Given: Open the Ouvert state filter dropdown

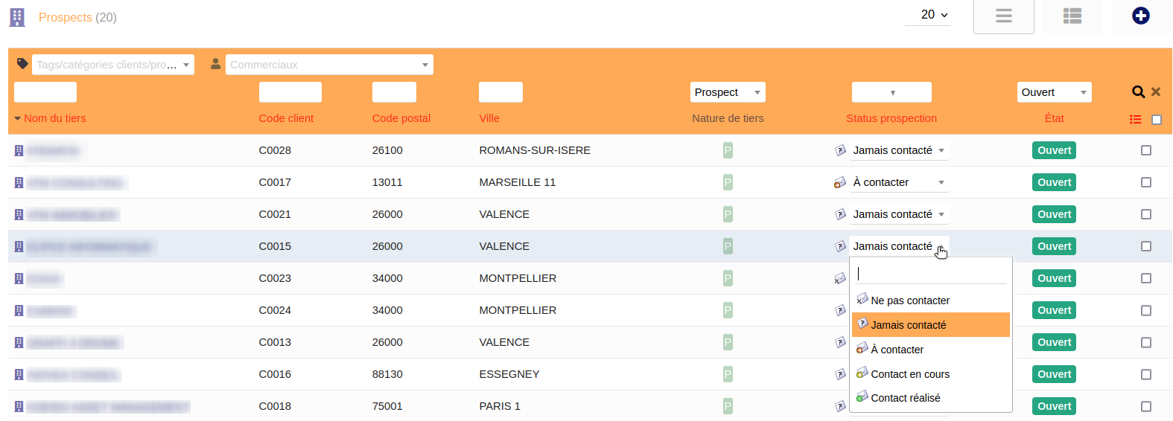Looking at the screenshot, I should (x=1053, y=92).
